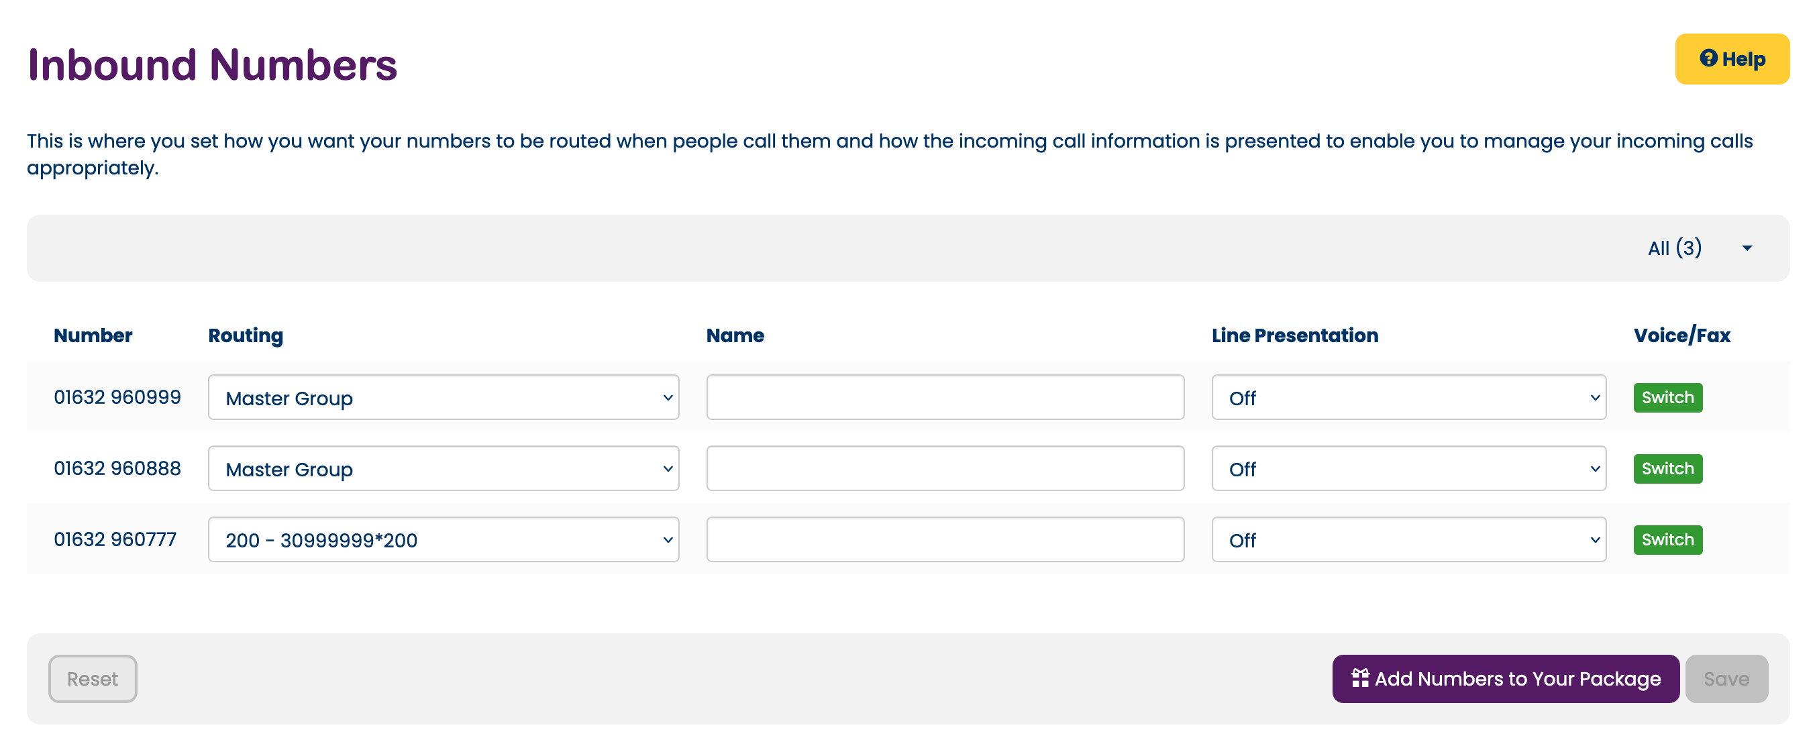Viewport: 1817px width, 748px height.
Task: Click Name field for 01632 960777
Action: coord(945,539)
